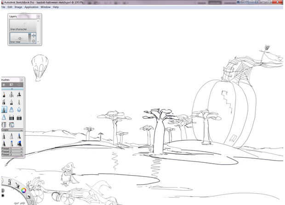Screen dimensions: 285x205
Task: Click middle icon in Brushes panel header bar
Action: click(x=11, y=85)
